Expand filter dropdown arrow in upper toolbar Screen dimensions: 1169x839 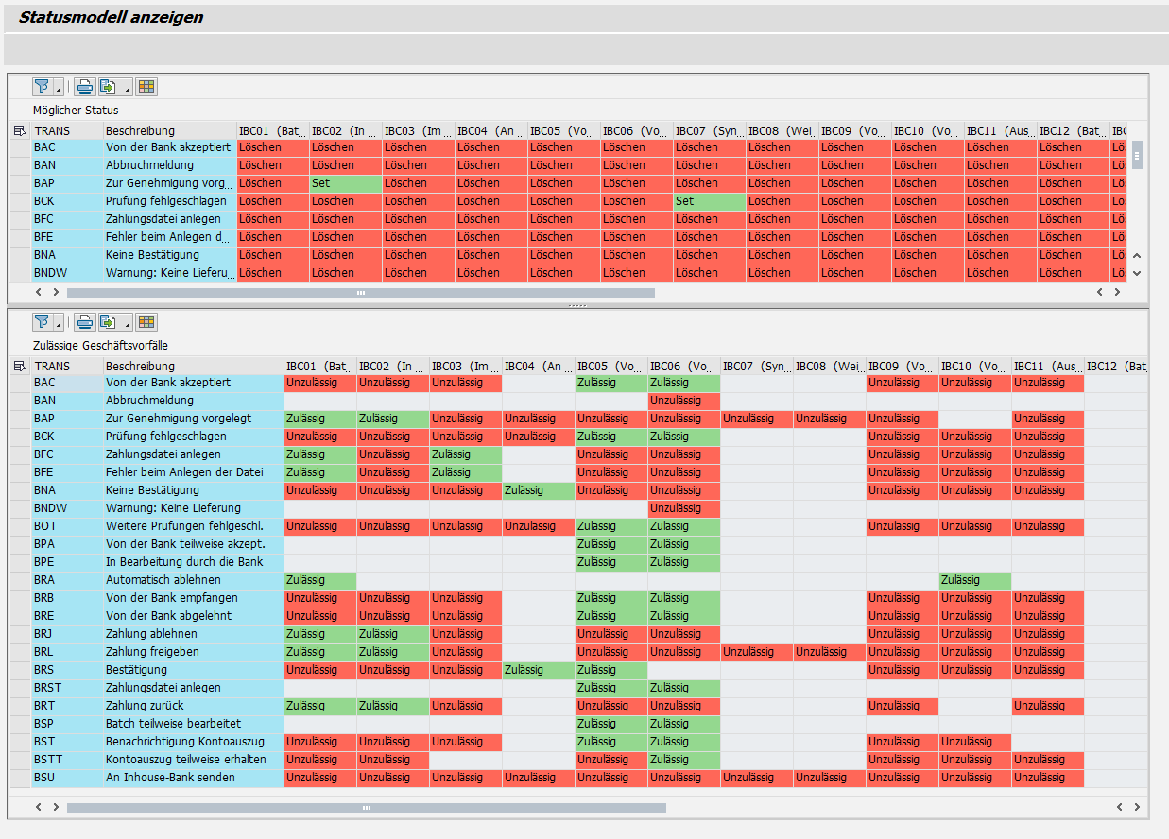pos(59,90)
